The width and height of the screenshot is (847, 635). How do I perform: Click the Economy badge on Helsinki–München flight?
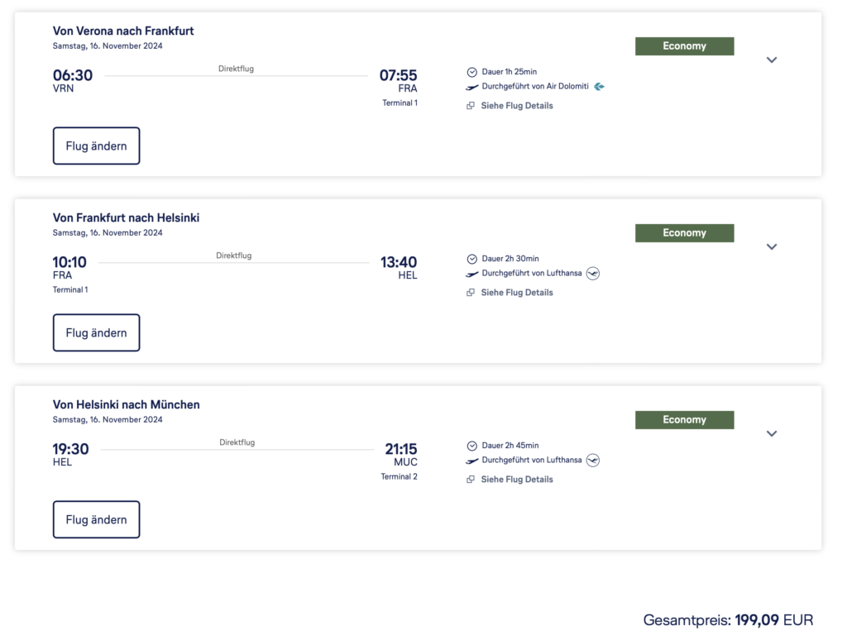(684, 419)
